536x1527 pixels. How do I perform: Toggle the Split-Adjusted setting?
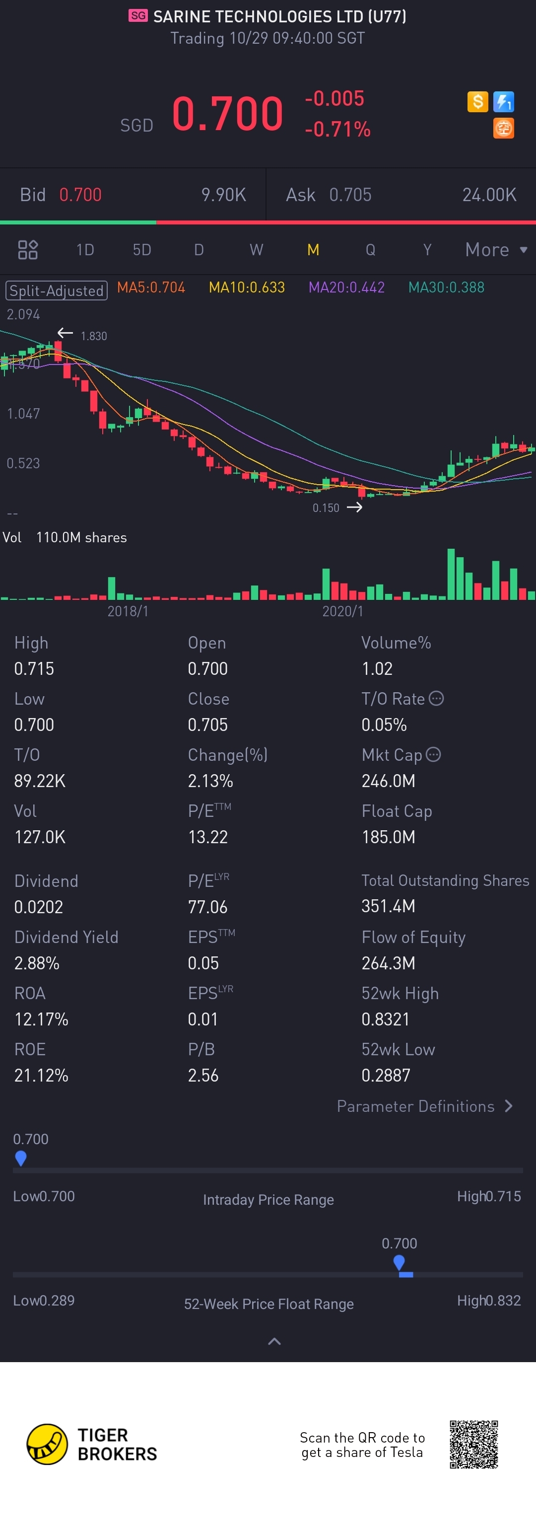click(56, 291)
